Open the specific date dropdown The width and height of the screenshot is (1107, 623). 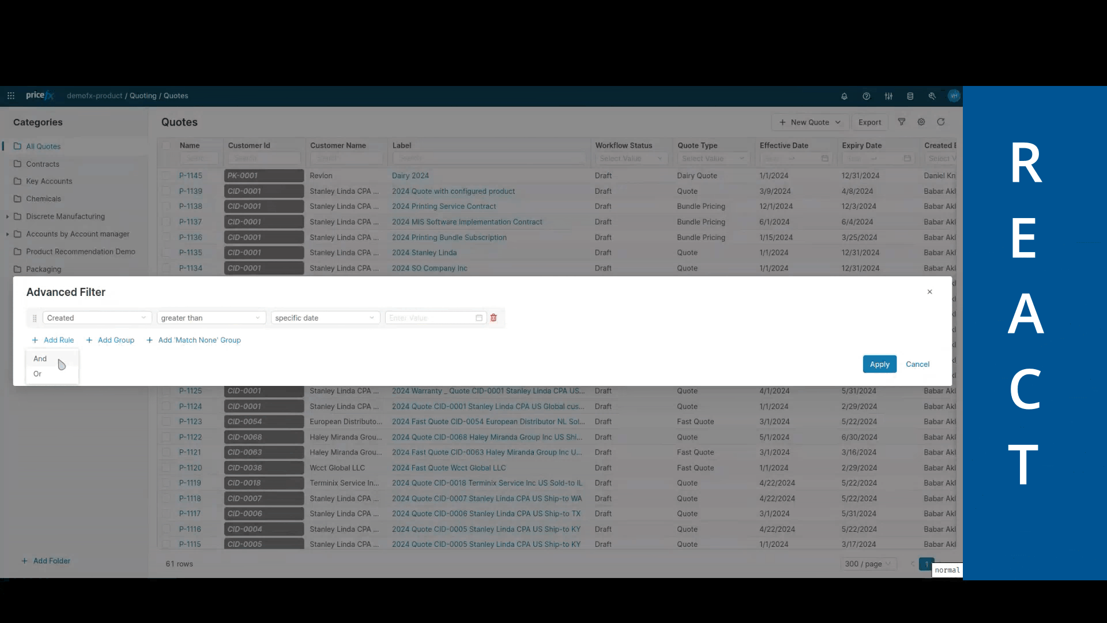click(325, 318)
